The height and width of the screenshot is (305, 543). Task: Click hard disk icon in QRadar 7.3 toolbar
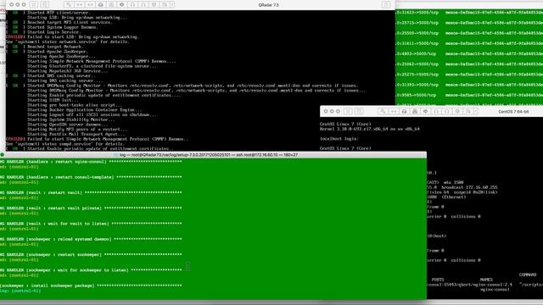[x=100, y=5]
